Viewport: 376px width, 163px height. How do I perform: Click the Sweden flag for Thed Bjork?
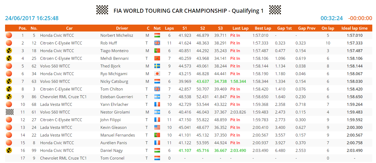[157, 66]
